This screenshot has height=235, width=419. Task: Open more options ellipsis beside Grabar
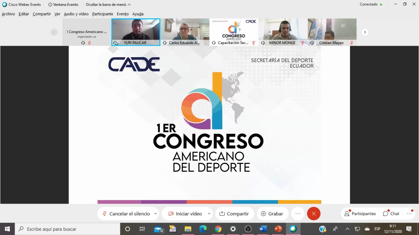coord(298,214)
